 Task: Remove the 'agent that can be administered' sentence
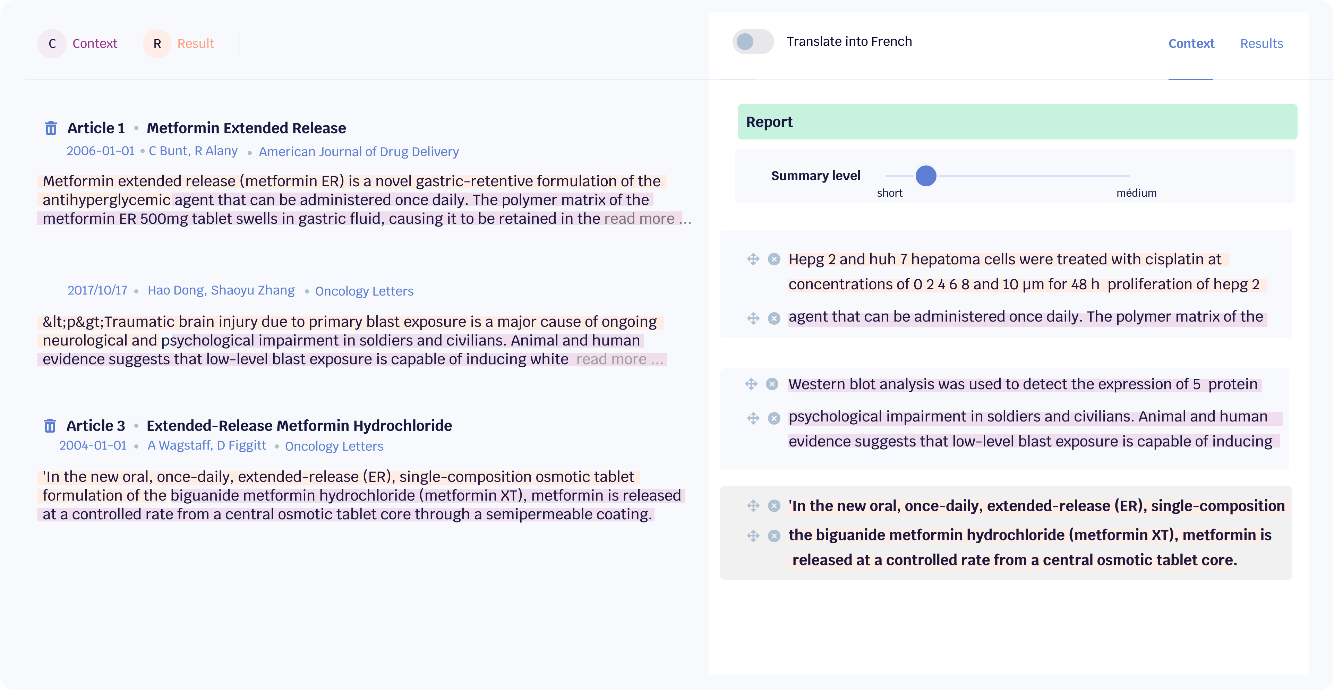tap(774, 318)
